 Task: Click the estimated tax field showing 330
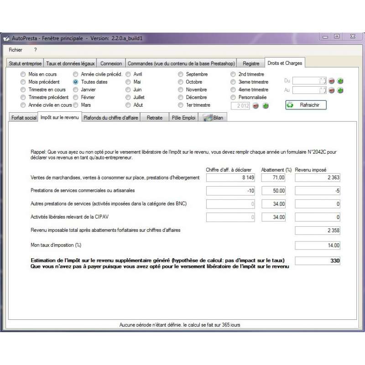(318, 261)
